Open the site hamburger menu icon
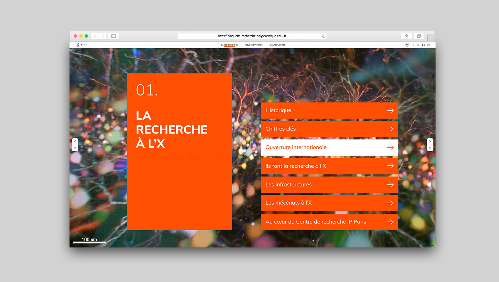The height and width of the screenshot is (282, 499). tap(413, 45)
